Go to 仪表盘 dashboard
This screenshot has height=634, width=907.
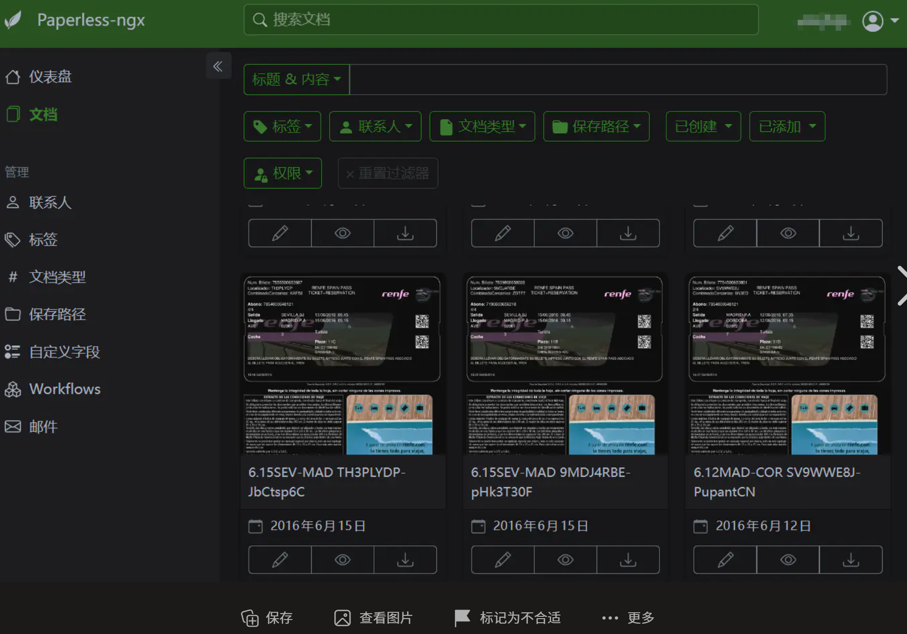(x=51, y=77)
